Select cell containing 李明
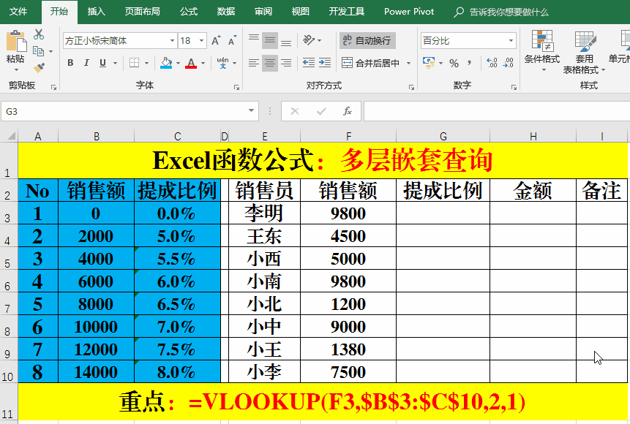 pos(264,213)
